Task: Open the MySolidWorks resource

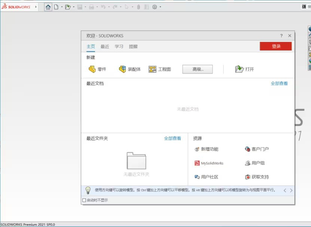Action: [209, 163]
